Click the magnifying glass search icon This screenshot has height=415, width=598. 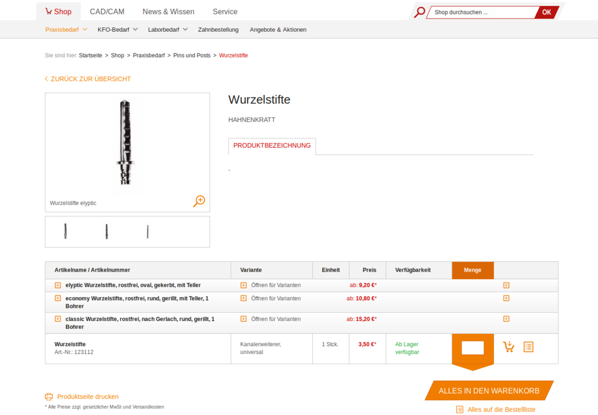(420, 12)
